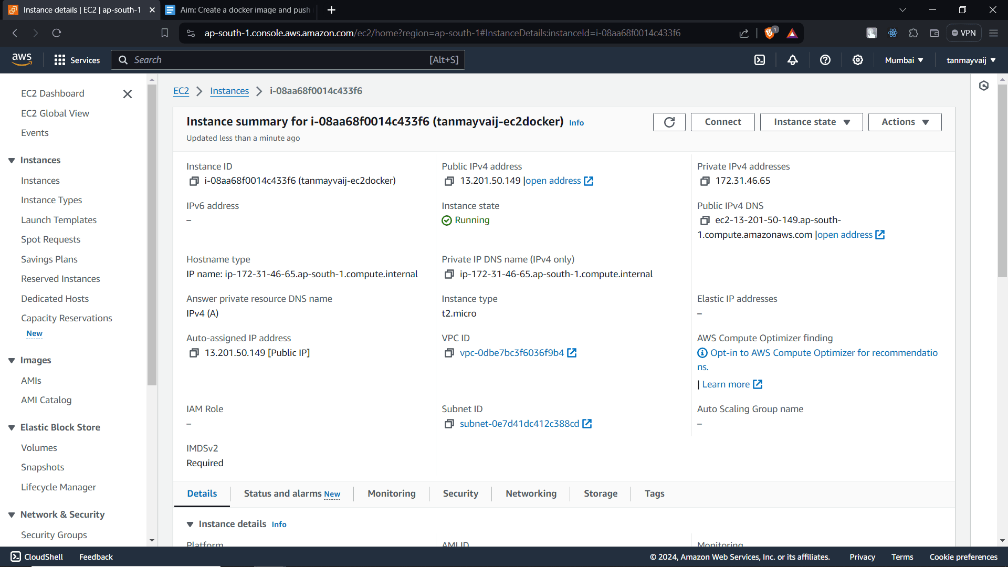Screen dimensions: 1008x567
Task: Refresh the instance summary
Action: [x=669, y=122]
